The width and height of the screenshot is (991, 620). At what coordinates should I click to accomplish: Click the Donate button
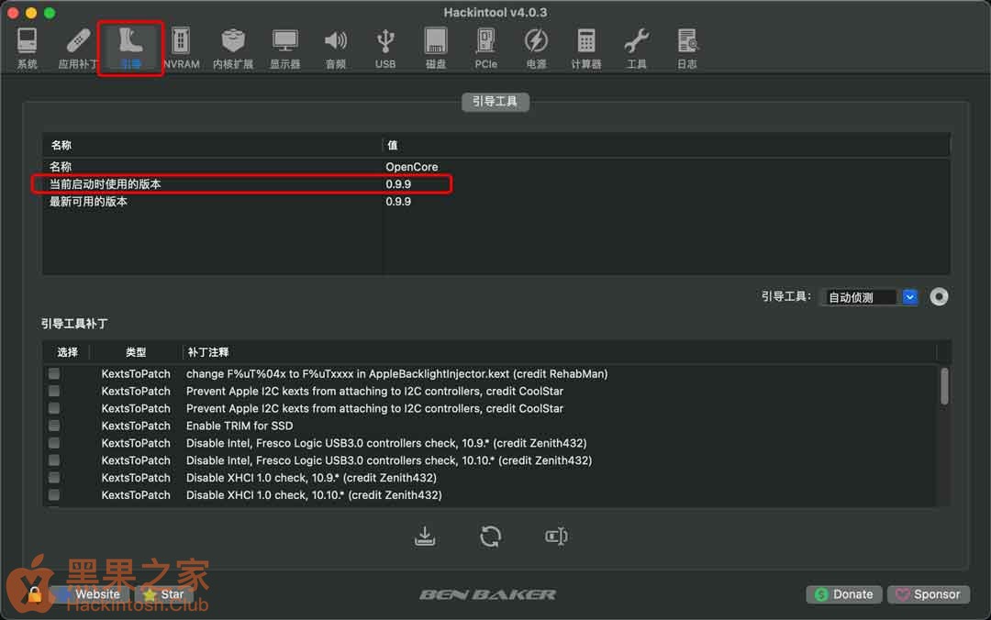click(x=844, y=594)
